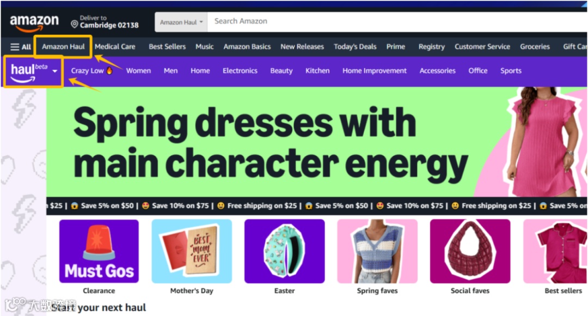This screenshot has height=316, width=588.
Task: Select the Kitchen haul category
Action: [317, 71]
